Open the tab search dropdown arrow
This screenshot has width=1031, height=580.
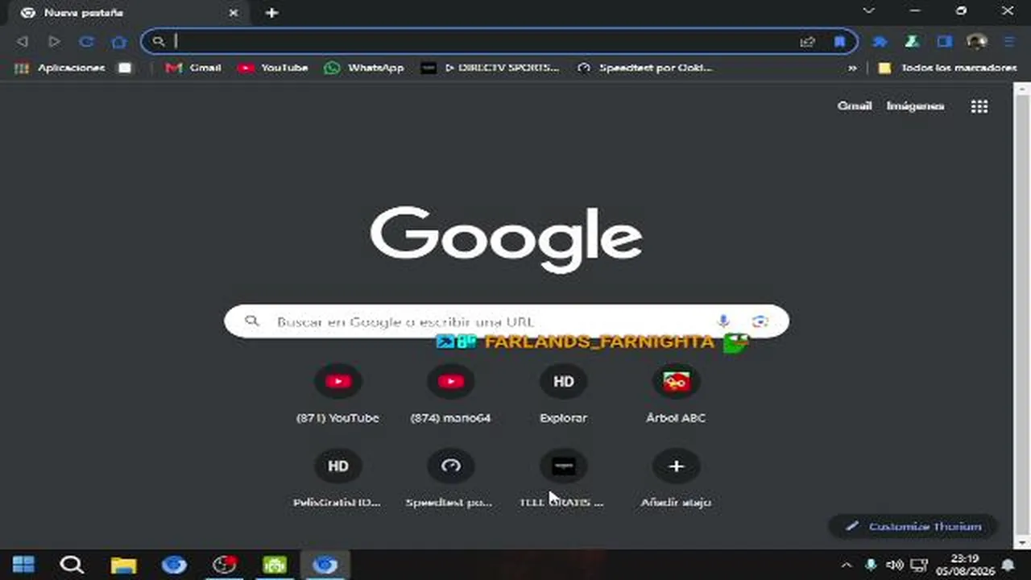(x=868, y=11)
